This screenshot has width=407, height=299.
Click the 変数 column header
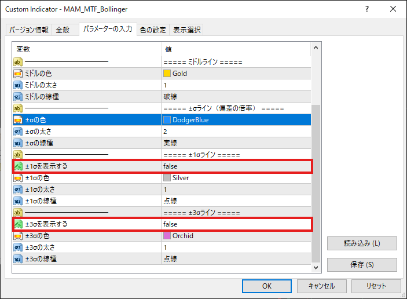(87, 49)
